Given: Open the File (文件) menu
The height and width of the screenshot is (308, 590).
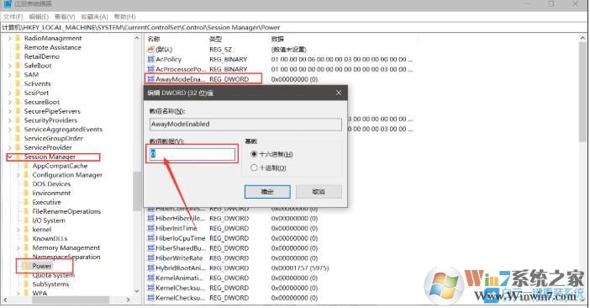Looking at the screenshot, I should coord(13,17).
